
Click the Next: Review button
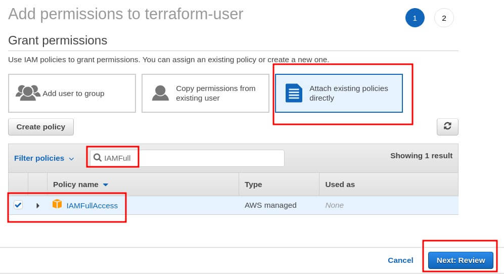[x=461, y=260]
